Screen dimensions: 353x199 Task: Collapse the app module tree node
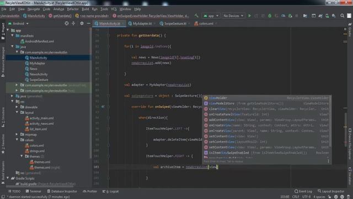pos(8,30)
